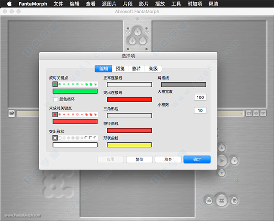Open the red 未成对关键点 color swatch

point(75,122)
